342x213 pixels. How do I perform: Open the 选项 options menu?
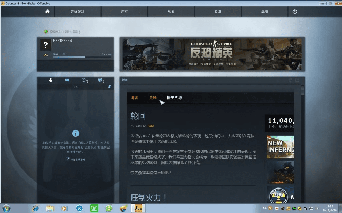[x=265, y=12]
